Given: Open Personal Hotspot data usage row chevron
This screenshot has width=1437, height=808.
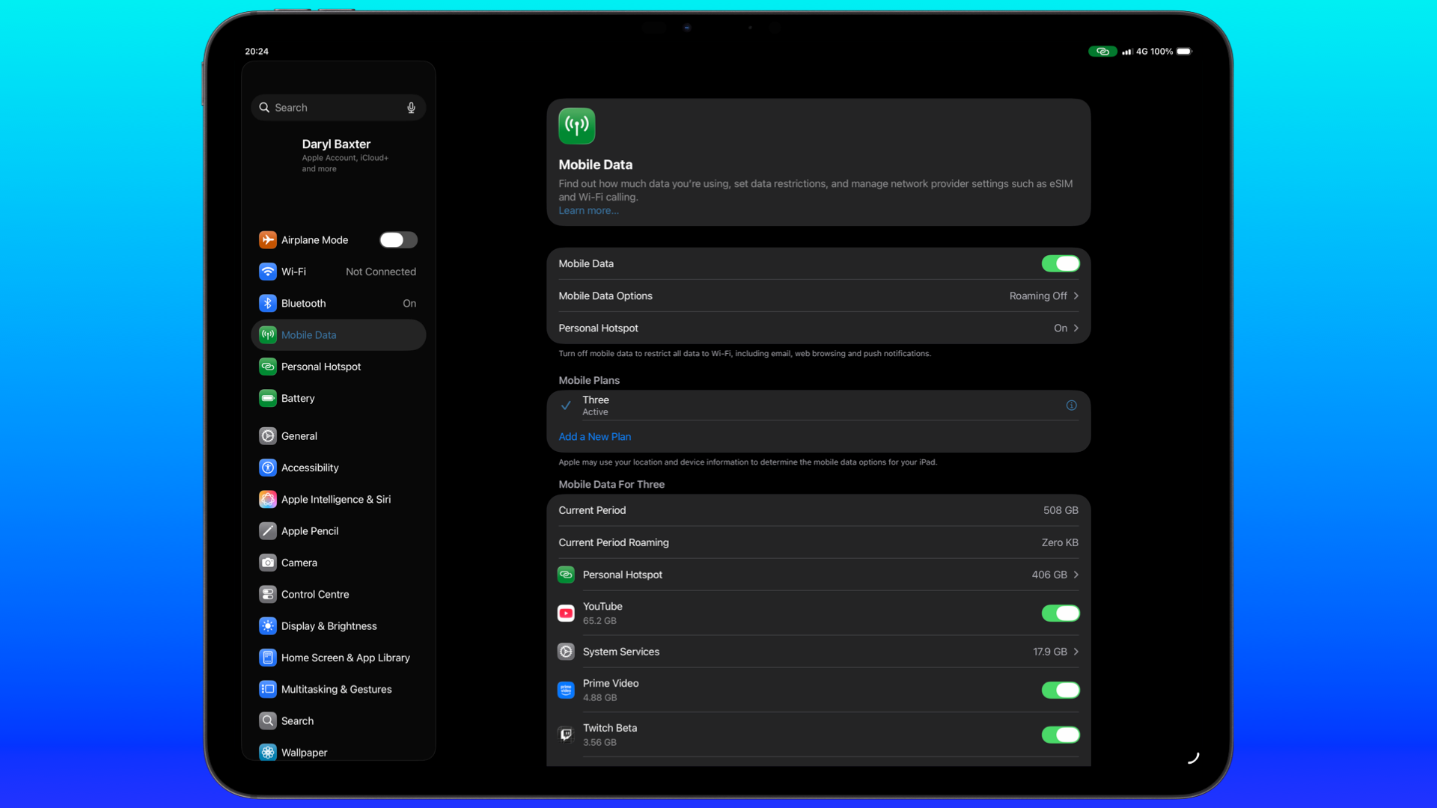Looking at the screenshot, I should [1076, 575].
